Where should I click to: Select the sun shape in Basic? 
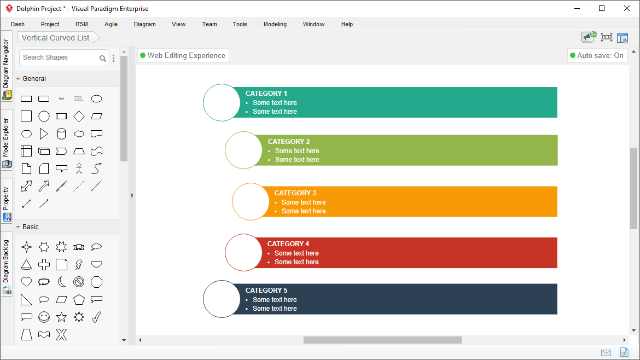pos(79,317)
